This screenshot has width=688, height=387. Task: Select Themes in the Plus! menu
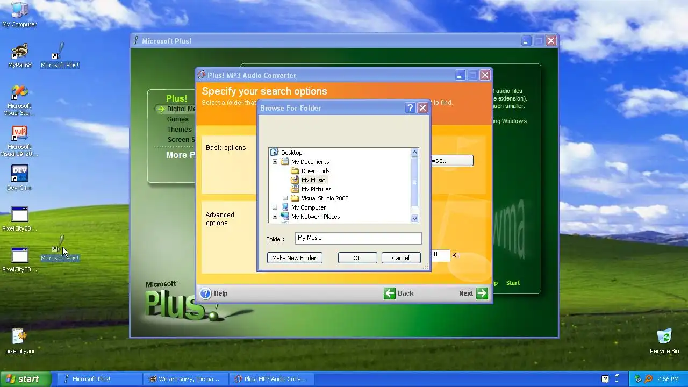(179, 130)
